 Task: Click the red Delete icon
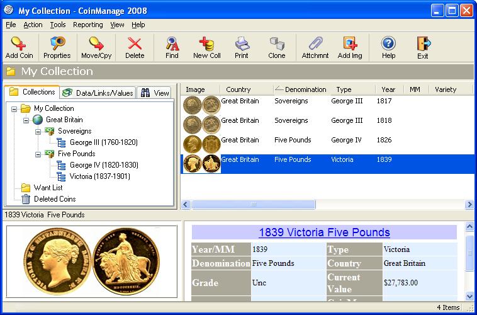click(135, 43)
